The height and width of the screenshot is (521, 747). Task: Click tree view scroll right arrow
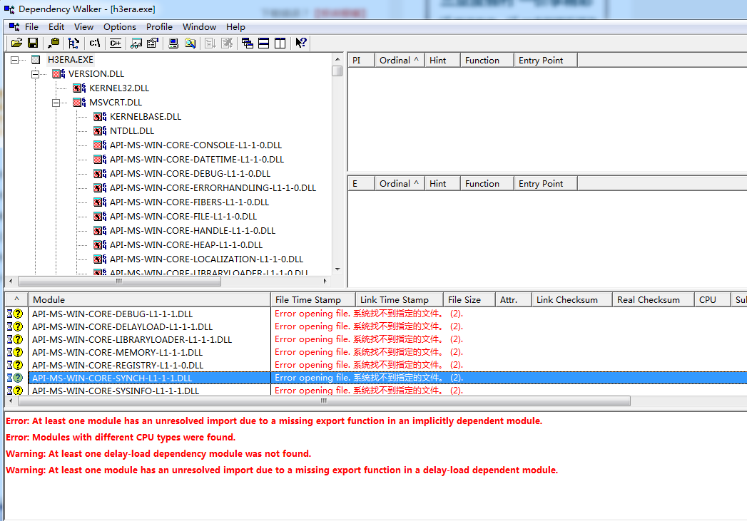pos(325,282)
